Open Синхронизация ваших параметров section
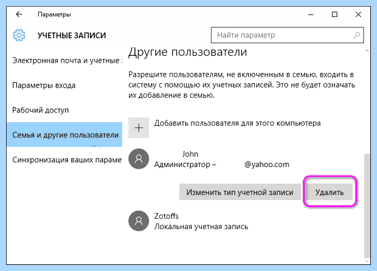Screen dimensions: 377x271 (64, 160)
